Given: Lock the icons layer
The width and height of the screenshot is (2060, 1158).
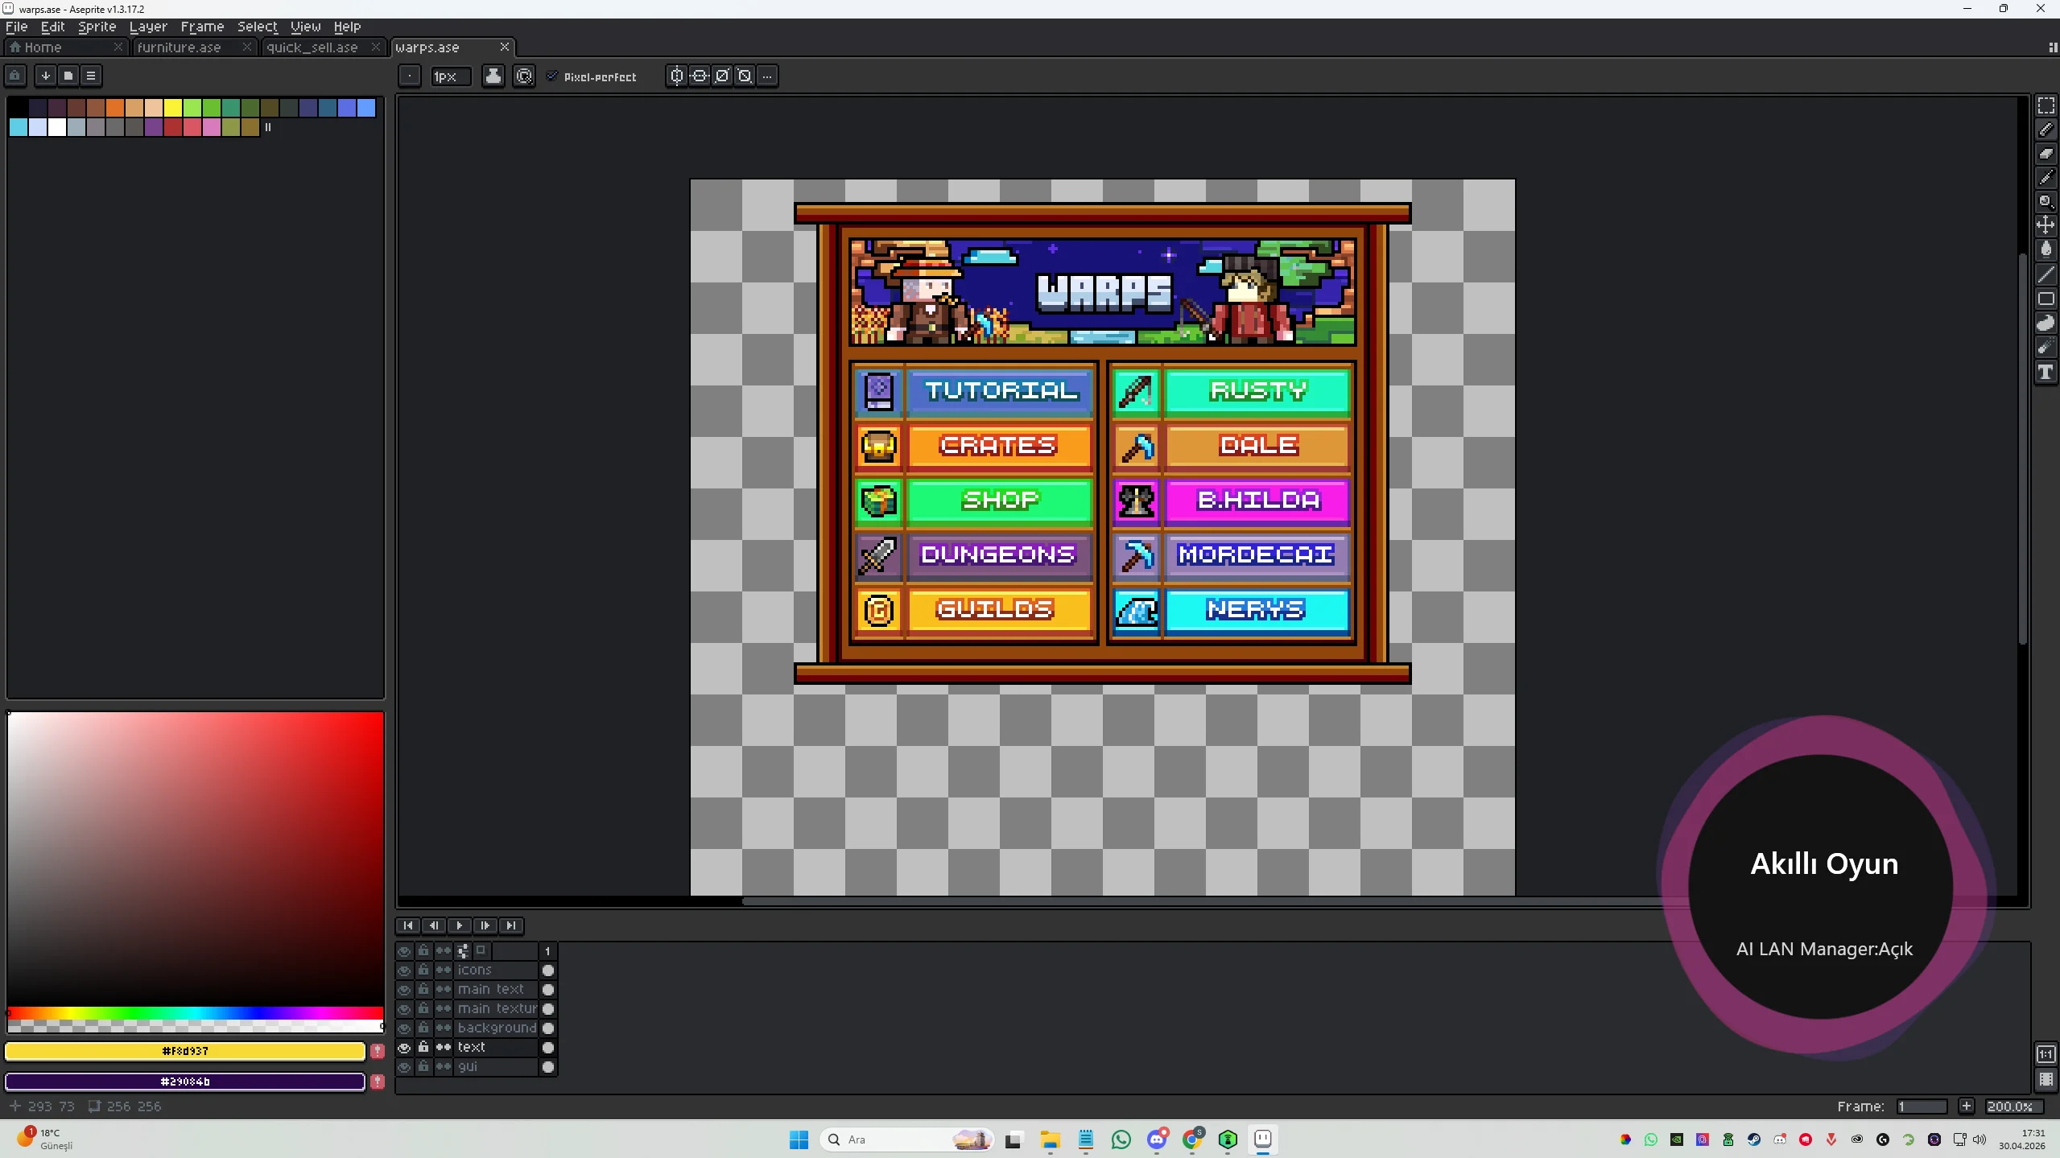Looking at the screenshot, I should click(423, 970).
